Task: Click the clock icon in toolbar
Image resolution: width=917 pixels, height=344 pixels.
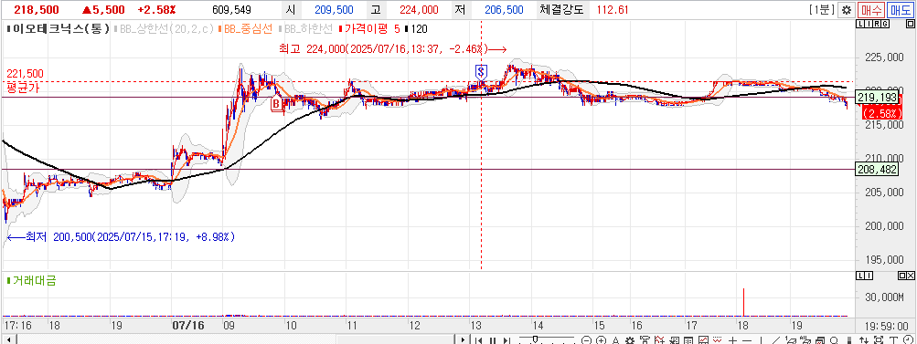Action: coord(909,339)
